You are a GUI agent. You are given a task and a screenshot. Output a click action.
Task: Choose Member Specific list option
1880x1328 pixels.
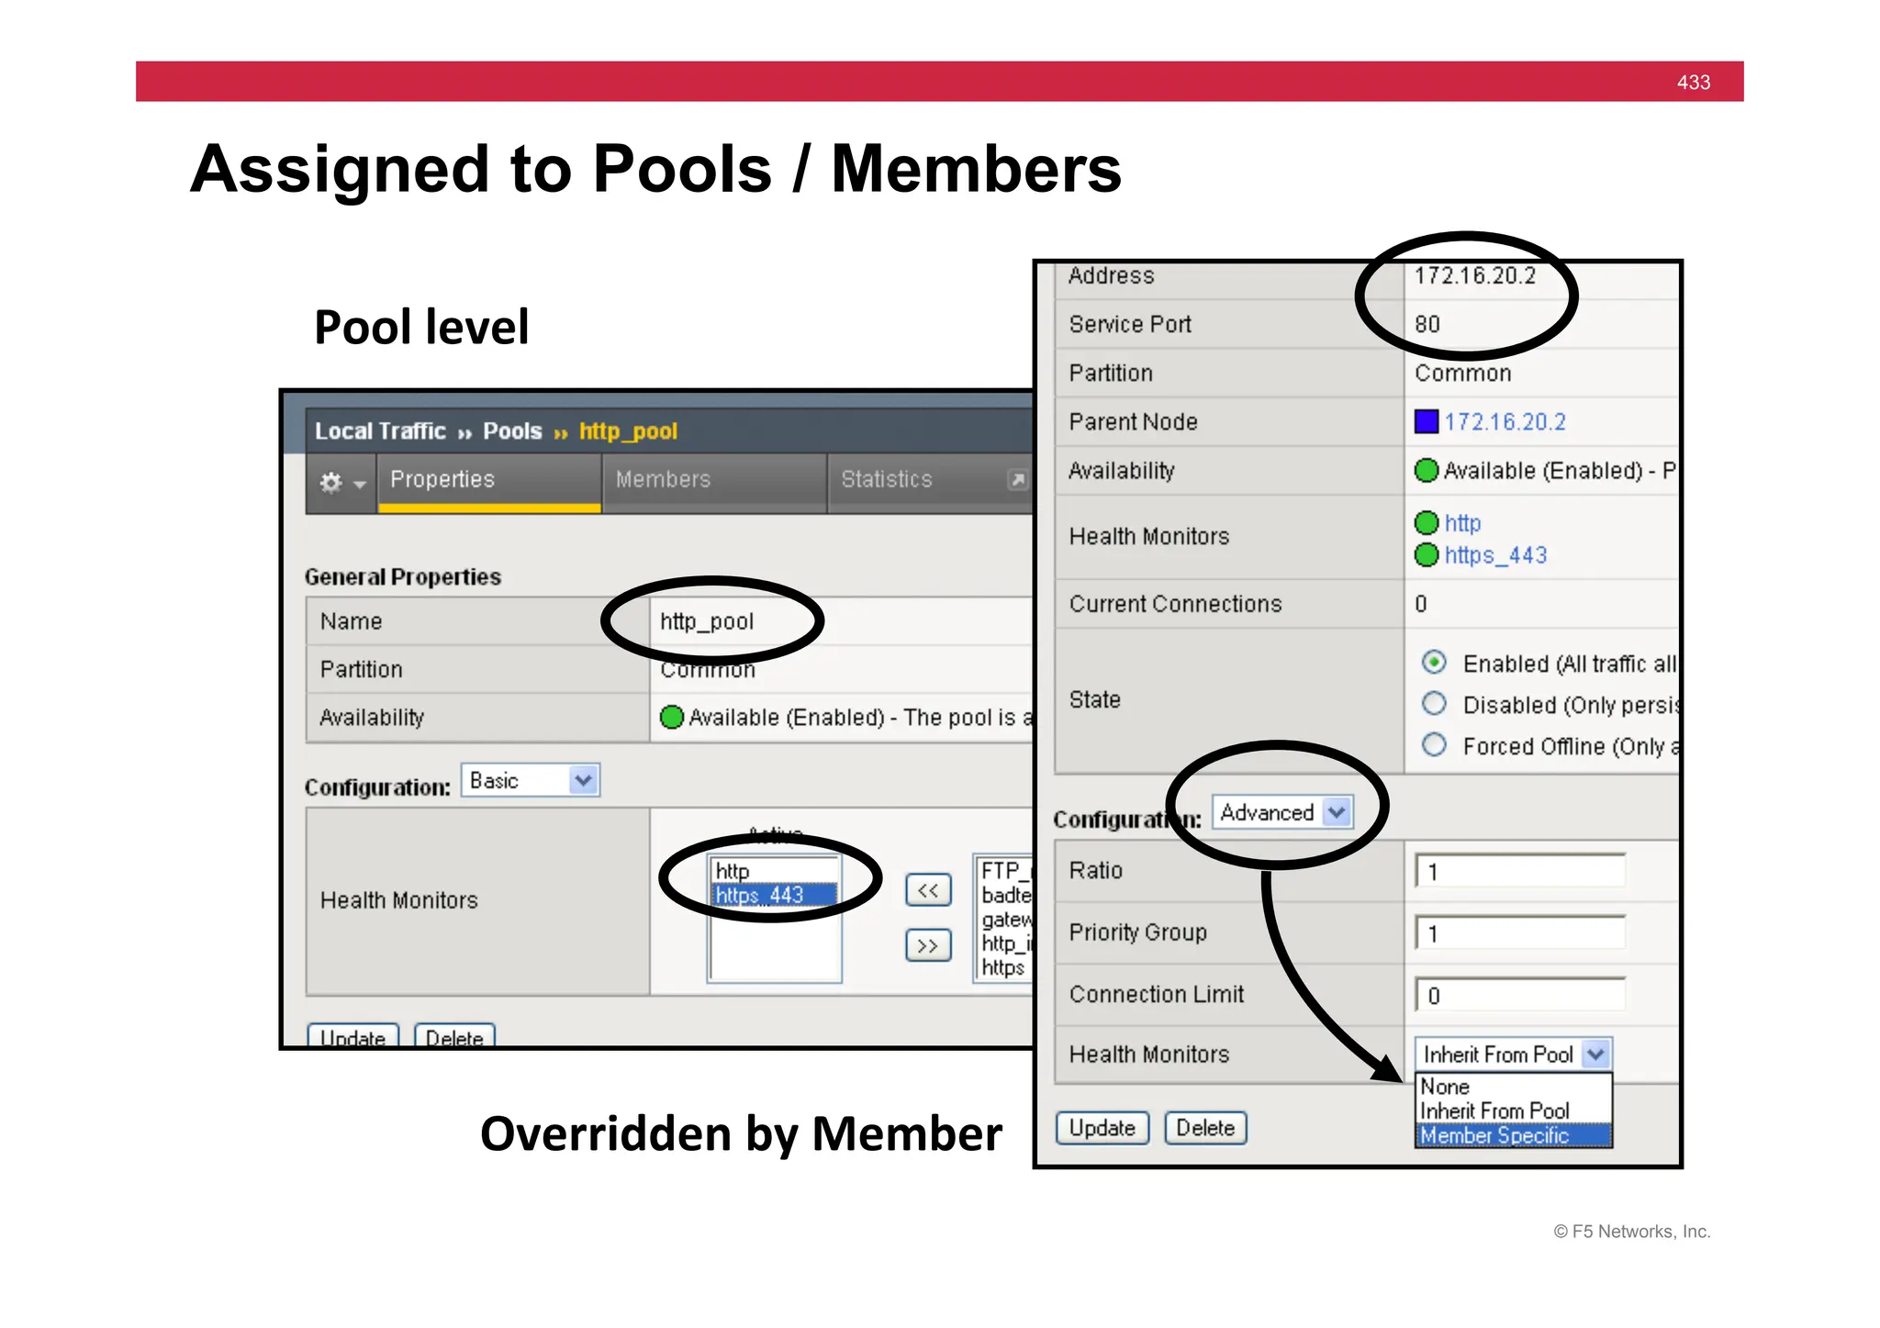click(1513, 1135)
